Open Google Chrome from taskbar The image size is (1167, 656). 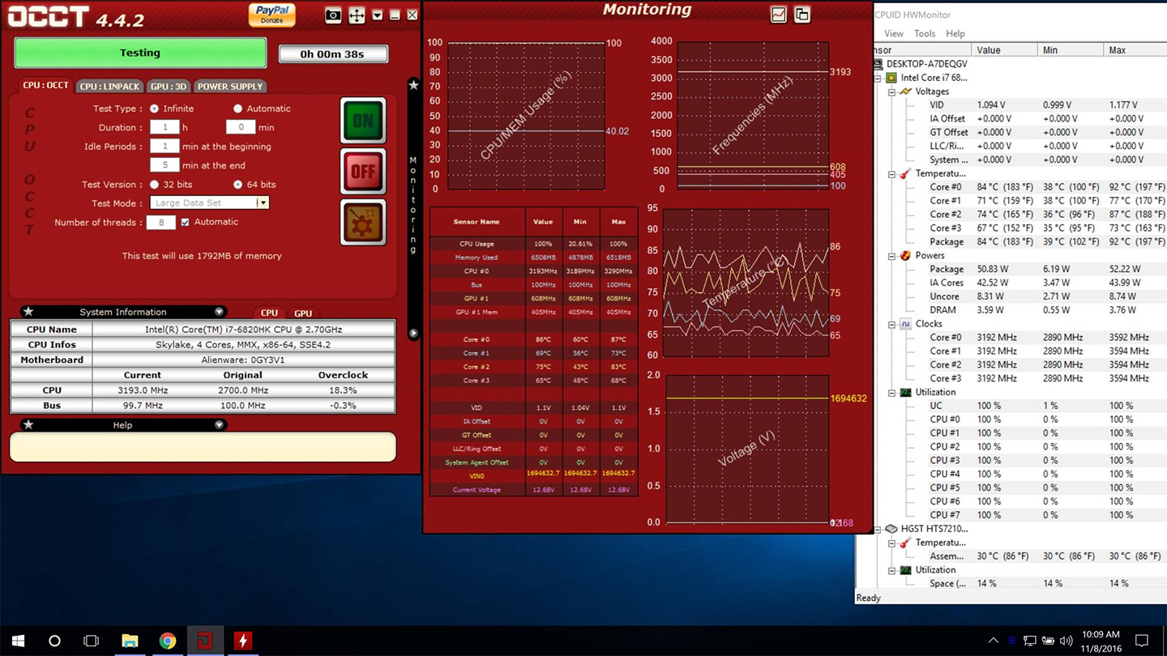click(168, 641)
